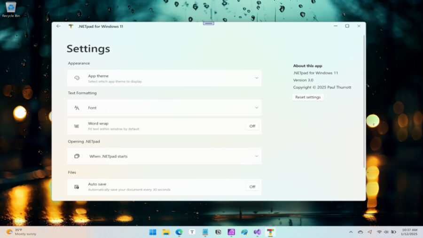Toggle Auto save Off button
This screenshot has width=423, height=238.
[x=252, y=187]
